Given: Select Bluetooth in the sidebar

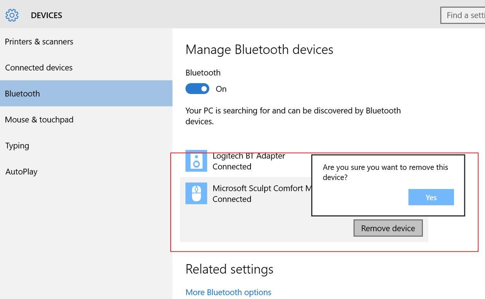Looking at the screenshot, I should pyautogui.click(x=86, y=93).
